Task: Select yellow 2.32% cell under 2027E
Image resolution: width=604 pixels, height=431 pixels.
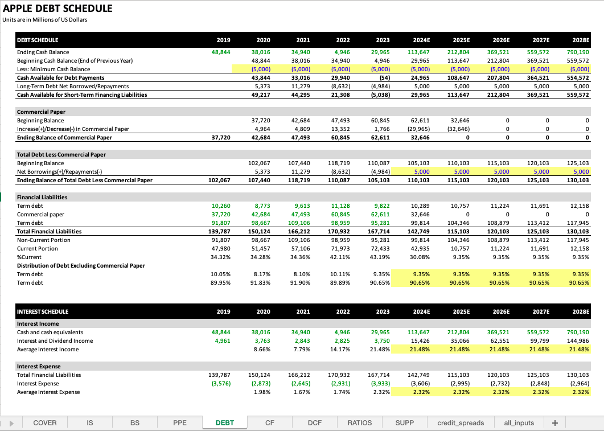Action: coord(531,392)
